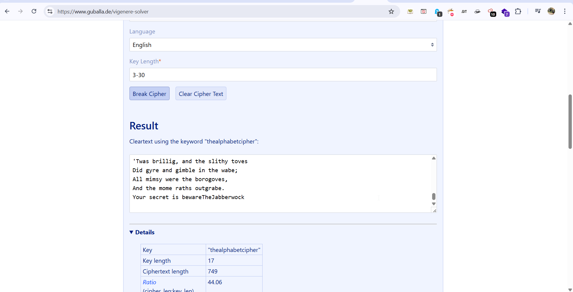Viewport: 573px width, 292px height.
Task: Open the Ratio link in details table
Action: pyautogui.click(x=149, y=282)
